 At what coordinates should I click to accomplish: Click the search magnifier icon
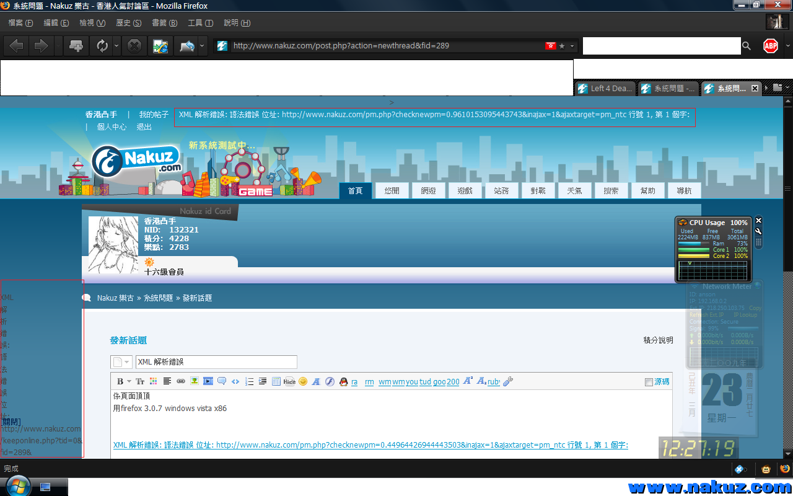pyautogui.click(x=747, y=46)
